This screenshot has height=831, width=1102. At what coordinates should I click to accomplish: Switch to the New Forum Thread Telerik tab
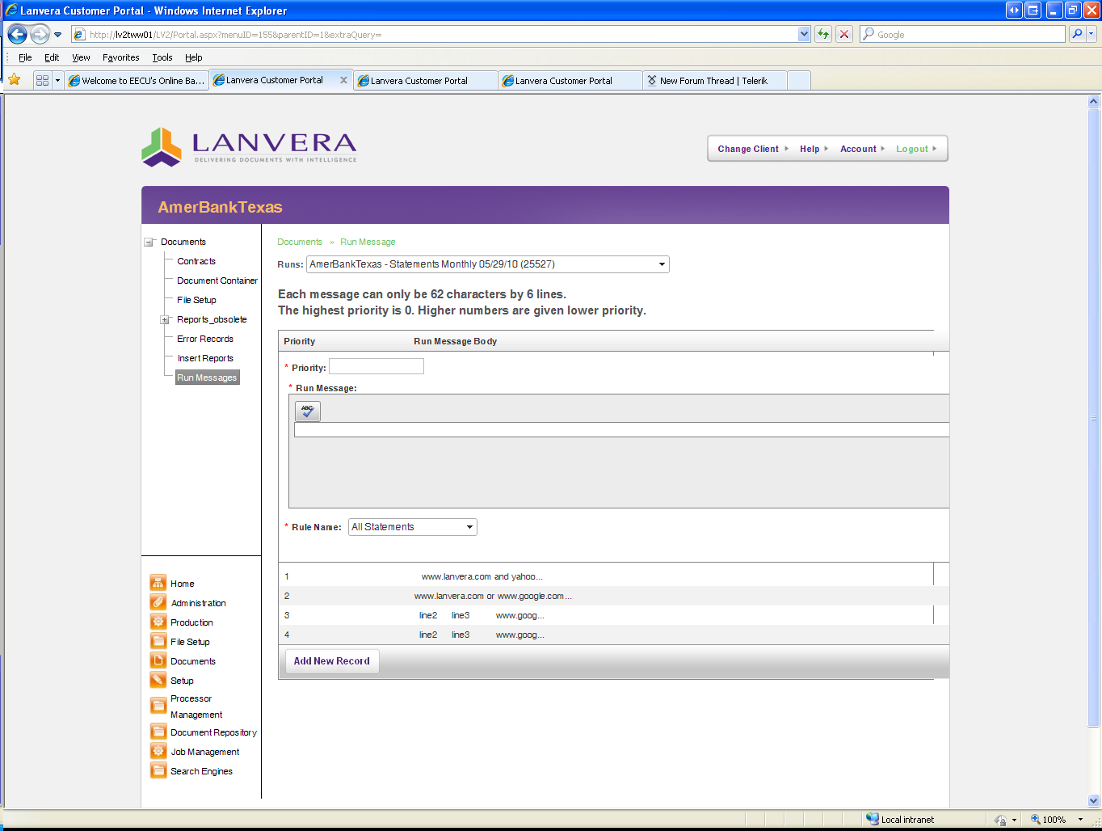(714, 81)
